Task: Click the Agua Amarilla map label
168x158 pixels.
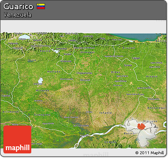Action: pyautogui.click(x=144, y=88)
